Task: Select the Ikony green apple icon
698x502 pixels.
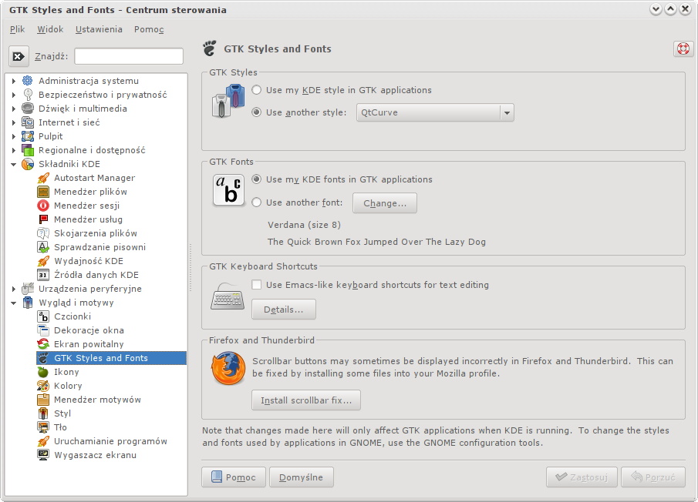Action: point(43,372)
